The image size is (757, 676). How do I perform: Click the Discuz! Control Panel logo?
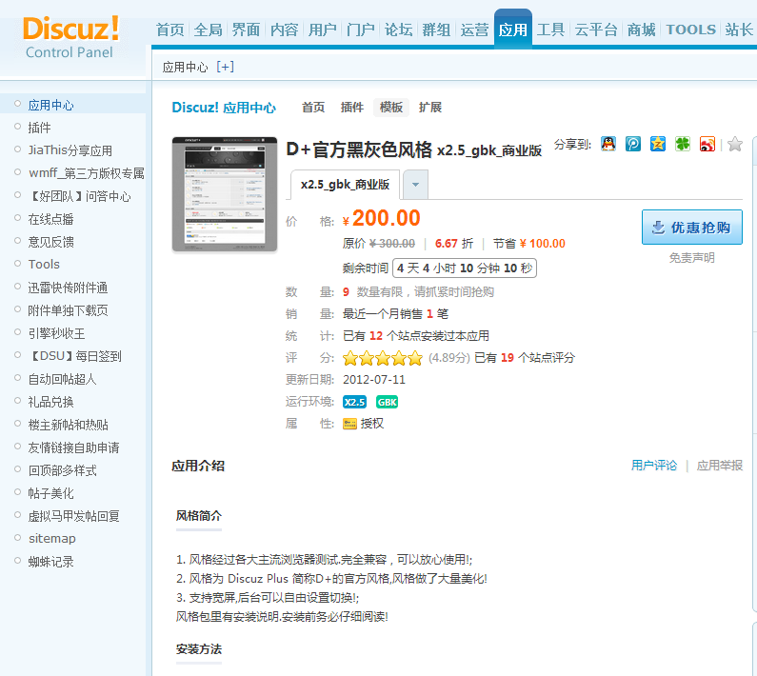tap(70, 37)
